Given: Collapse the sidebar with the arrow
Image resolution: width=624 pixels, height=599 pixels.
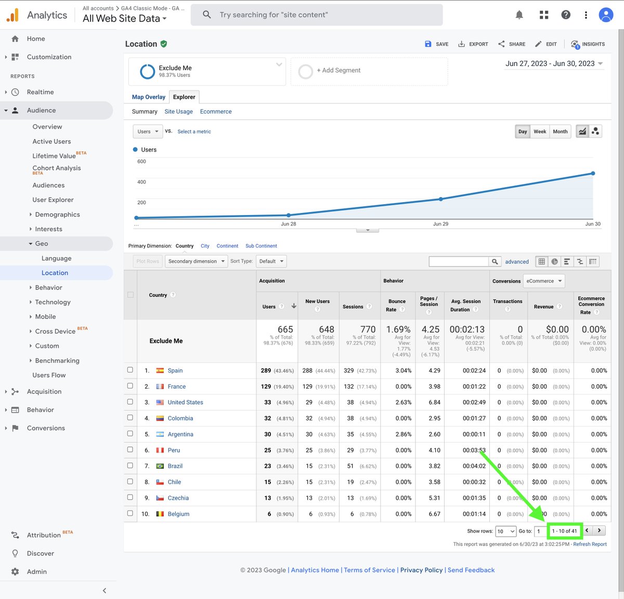Looking at the screenshot, I should [105, 590].
